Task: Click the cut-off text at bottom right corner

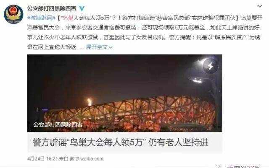Action: (x=243, y=166)
